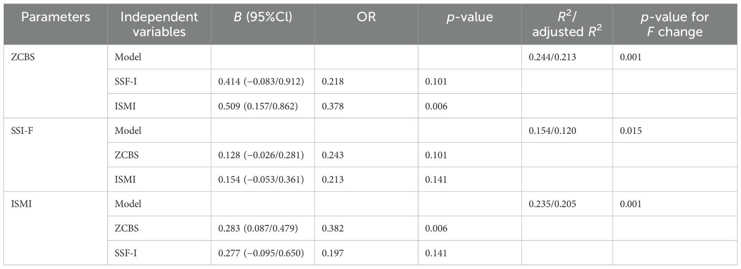Click the SSI-F parameter cell
The image size is (741, 269).
[x=20, y=130]
